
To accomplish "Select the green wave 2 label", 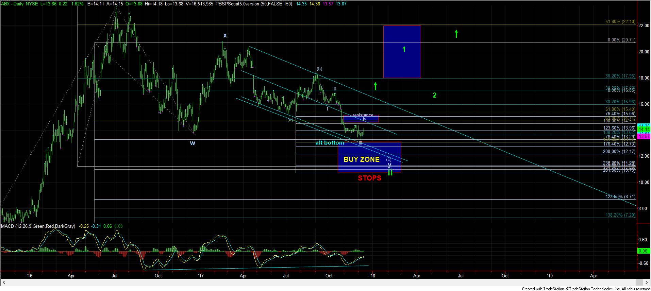I will [434, 96].
